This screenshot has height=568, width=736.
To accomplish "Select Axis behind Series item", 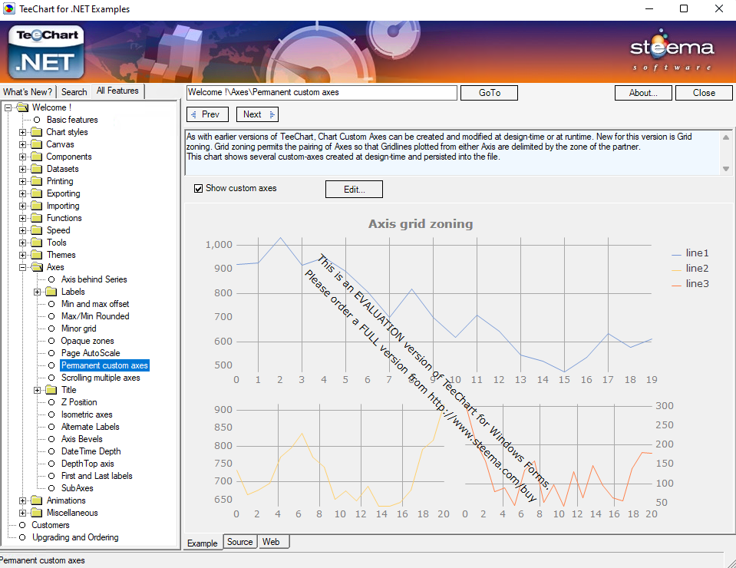I will 94,279.
